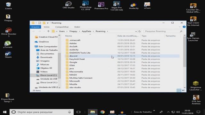The width and height of the screenshot is (205, 115).
Task: Expand the address bar history dropdown
Action: point(136,31)
